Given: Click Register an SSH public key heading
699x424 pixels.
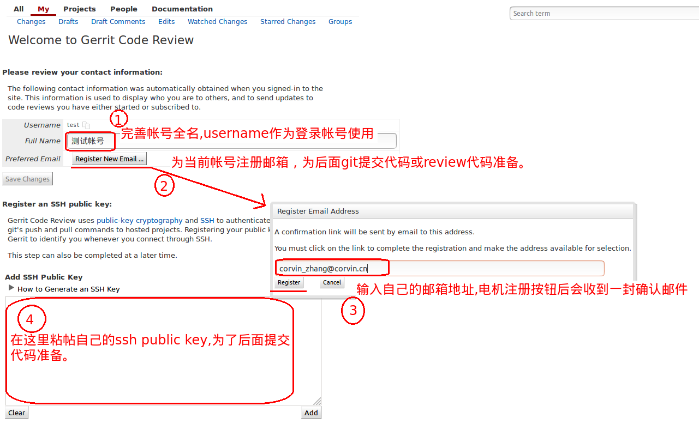Looking at the screenshot, I should [x=57, y=204].
